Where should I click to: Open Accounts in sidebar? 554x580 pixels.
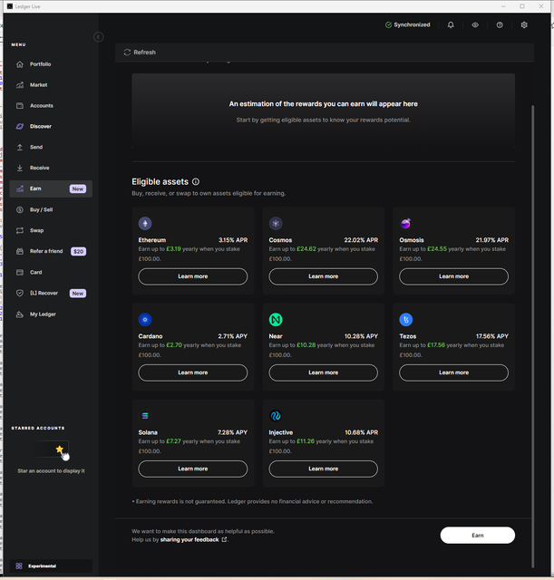click(x=51, y=105)
